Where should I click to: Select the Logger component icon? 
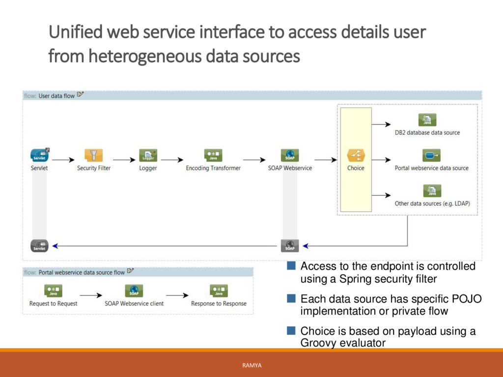pyautogui.click(x=148, y=155)
